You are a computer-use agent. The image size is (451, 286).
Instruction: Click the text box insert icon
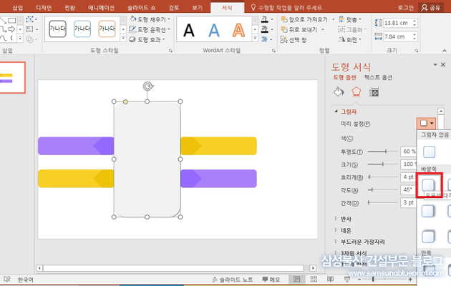click(x=31, y=29)
